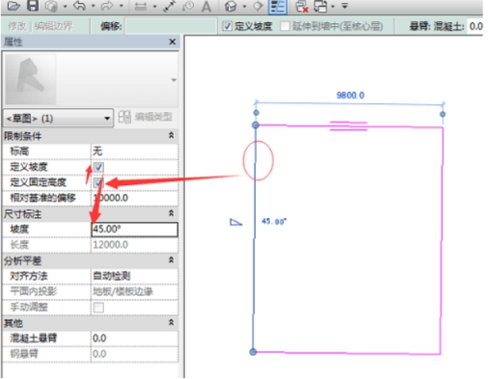Collapse the 其他 section

(x=172, y=322)
